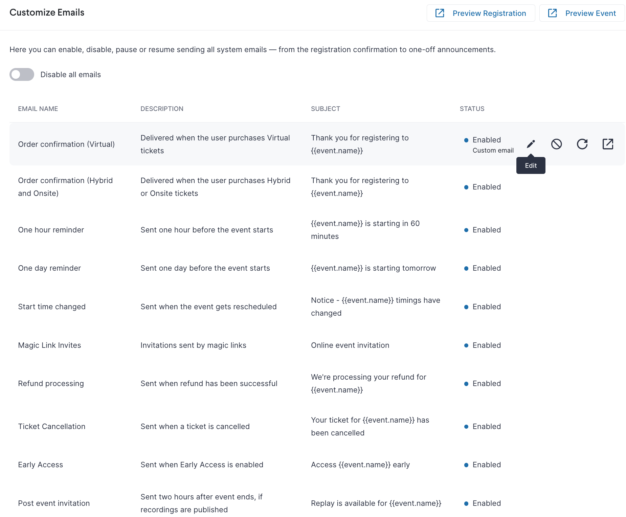The image size is (626, 517).
Task: Click the Start time changed email row
Action: tap(317, 307)
